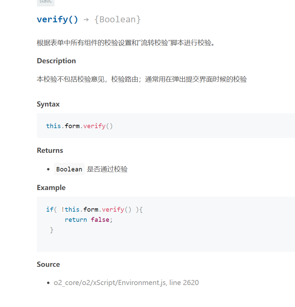
Task: Open the o2_core/o2/xScript/Environment.js source link
Action: tap(110, 283)
